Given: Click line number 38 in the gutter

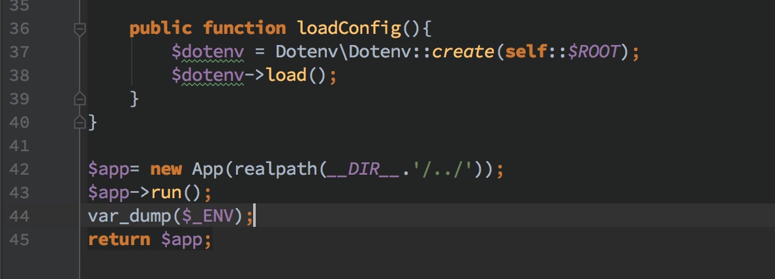Looking at the screenshot, I should (20, 75).
